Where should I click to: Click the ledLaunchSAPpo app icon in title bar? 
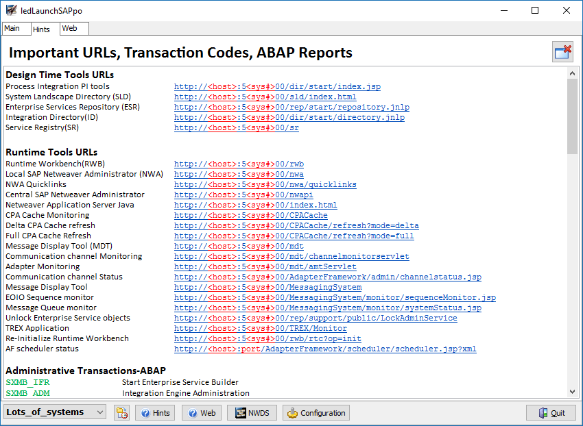11,10
